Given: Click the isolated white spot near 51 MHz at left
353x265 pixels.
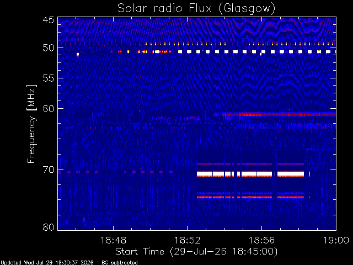Looking at the screenshot, I should (78, 54).
